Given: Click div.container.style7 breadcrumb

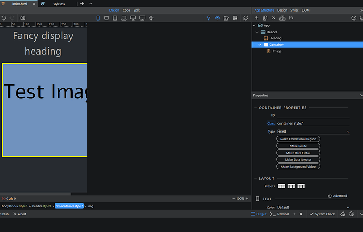Looking at the screenshot, I should point(69,206).
